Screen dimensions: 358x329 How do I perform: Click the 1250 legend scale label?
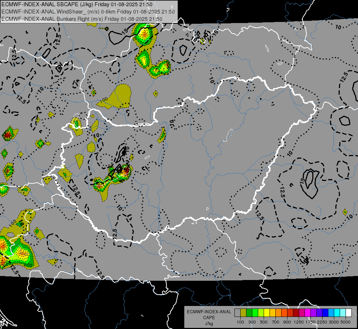coord(299,322)
